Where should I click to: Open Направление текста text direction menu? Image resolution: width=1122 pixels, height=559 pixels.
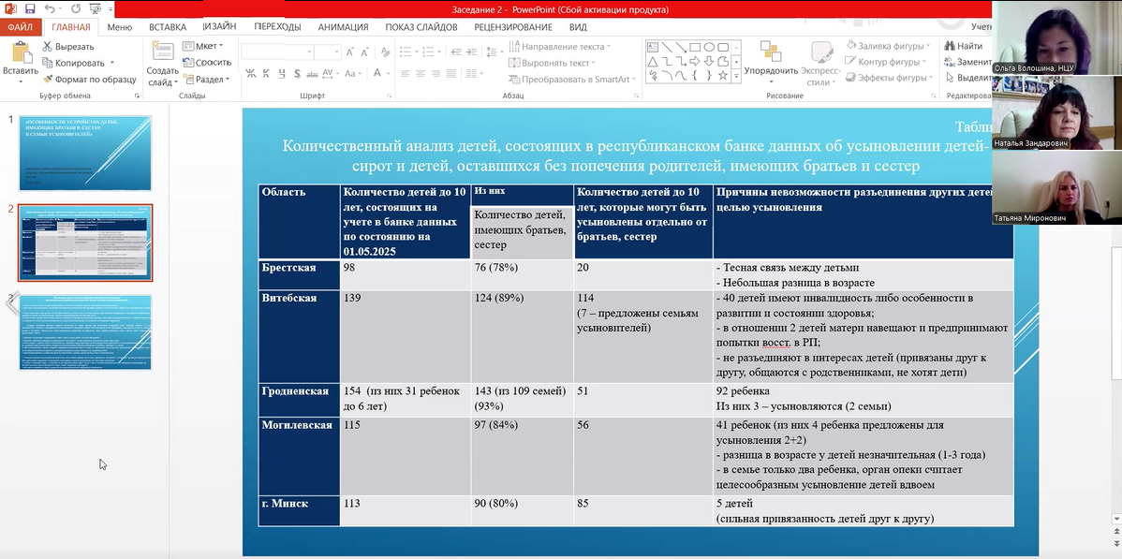561,47
